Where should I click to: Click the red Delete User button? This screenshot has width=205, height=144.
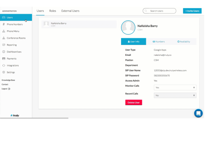(134, 102)
